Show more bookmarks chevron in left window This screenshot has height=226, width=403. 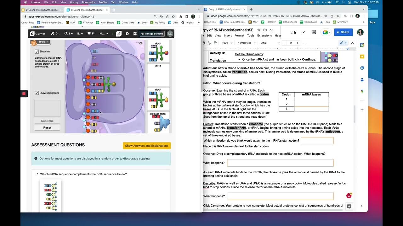point(199,22)
